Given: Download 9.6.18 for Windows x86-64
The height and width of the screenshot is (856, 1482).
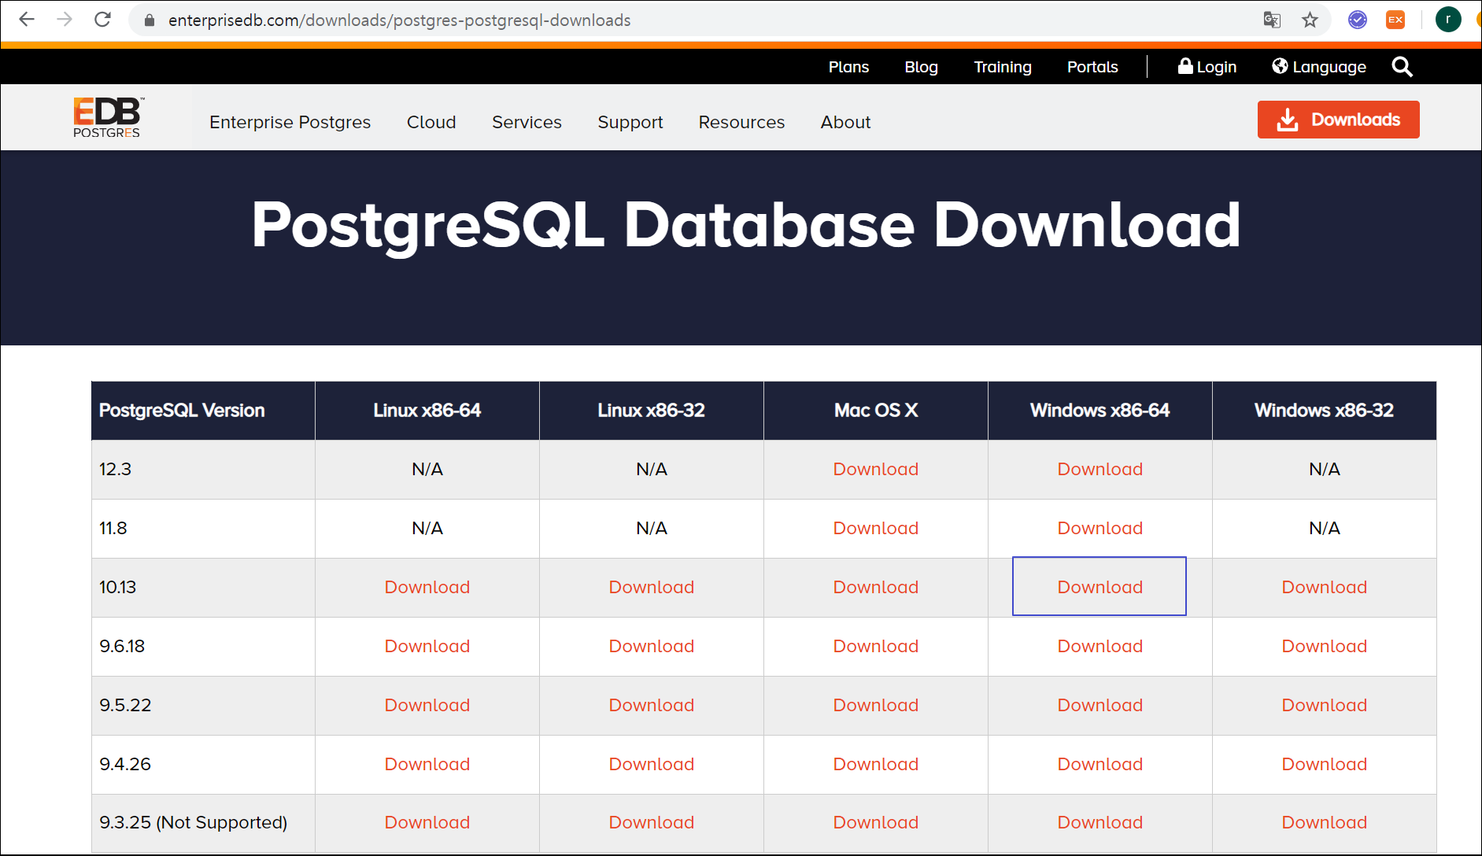Looking at the screenshot, I should point(1099,646).
